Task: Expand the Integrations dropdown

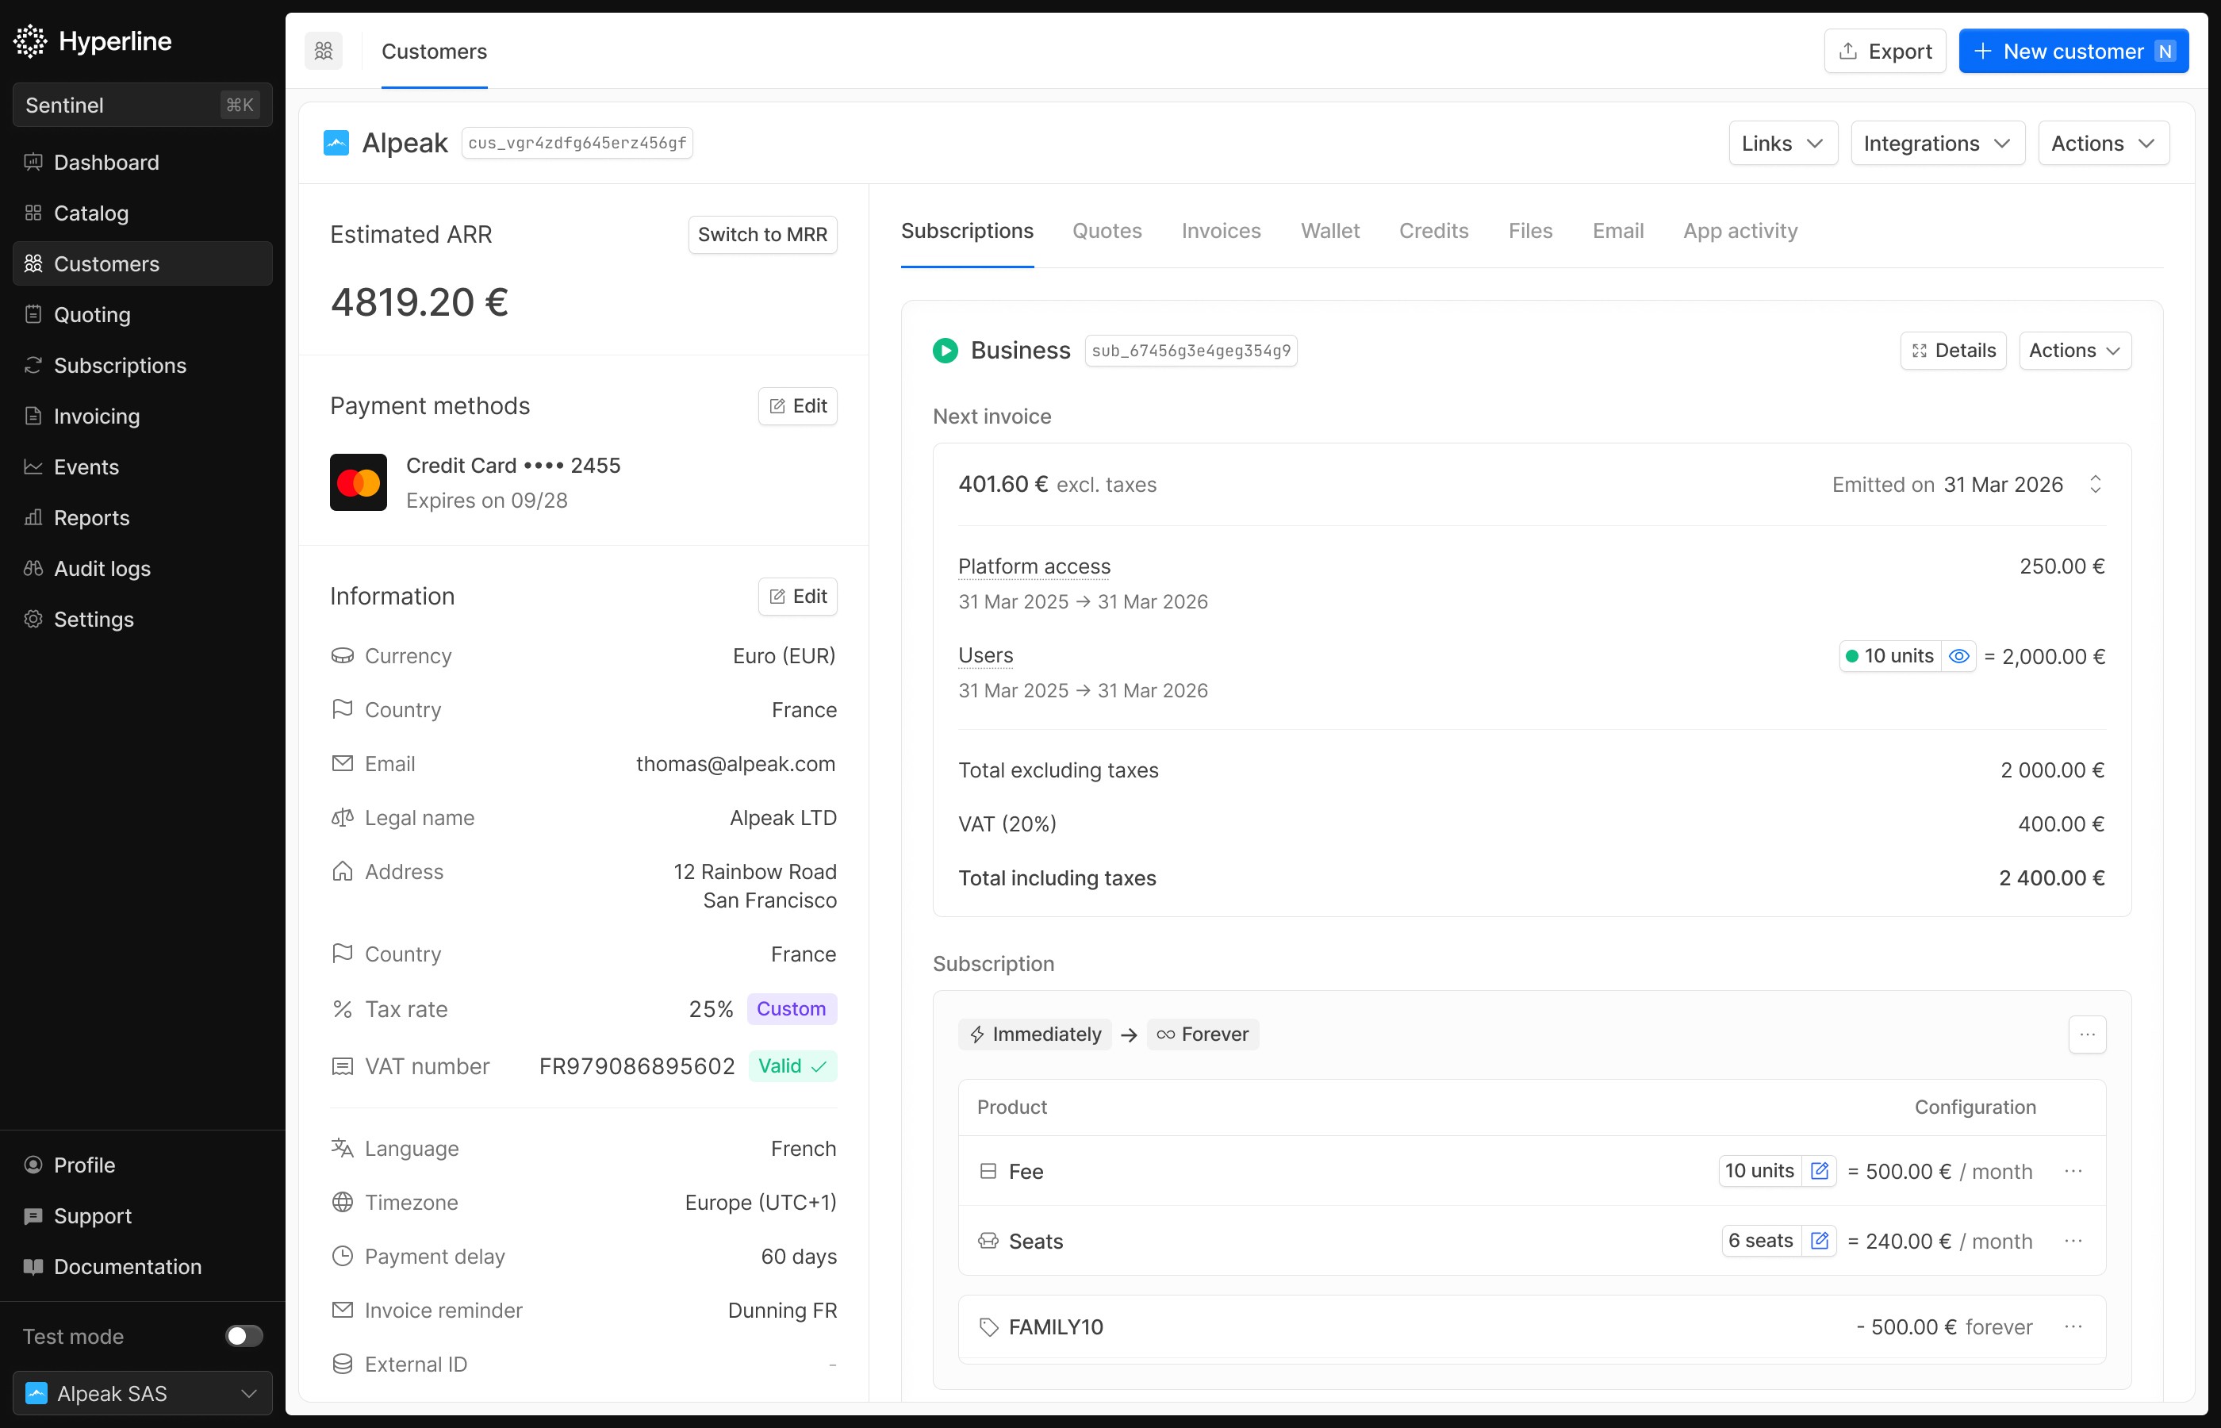Action: pyautogui.click(x=1936, y=143)
